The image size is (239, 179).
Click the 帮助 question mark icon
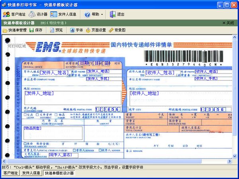coord(87,14)
